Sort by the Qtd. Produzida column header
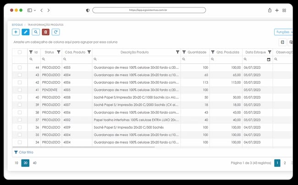Viewport: 298px width, 185px height. click(228, 52)
